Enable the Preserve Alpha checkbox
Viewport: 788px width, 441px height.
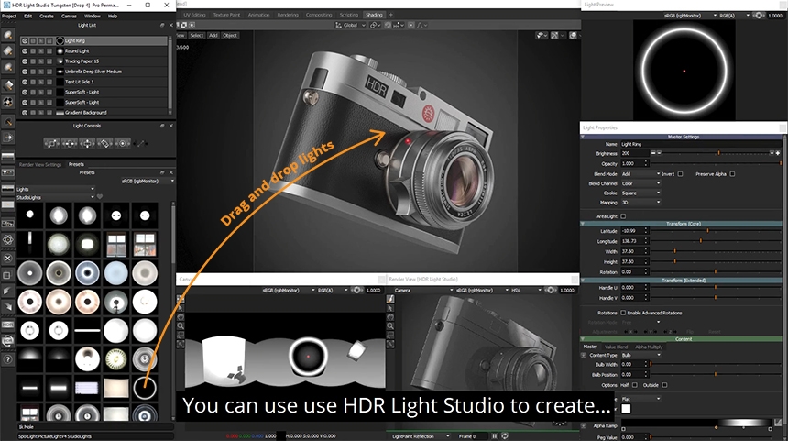[x=732, y=174]
